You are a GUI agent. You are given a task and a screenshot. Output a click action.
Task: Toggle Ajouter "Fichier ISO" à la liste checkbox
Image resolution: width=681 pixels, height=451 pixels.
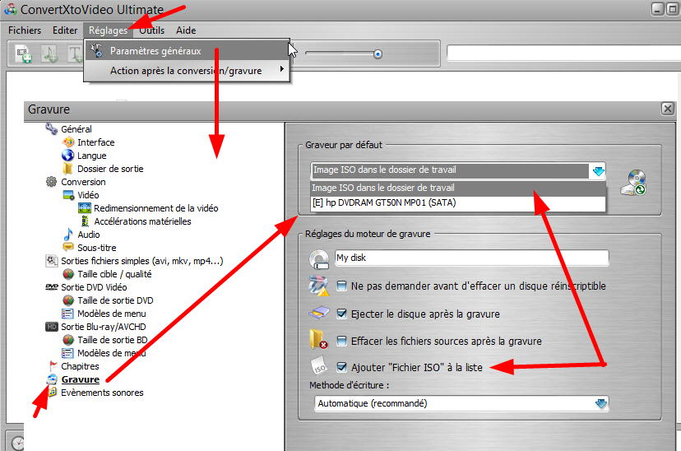[x=342, y=367]
